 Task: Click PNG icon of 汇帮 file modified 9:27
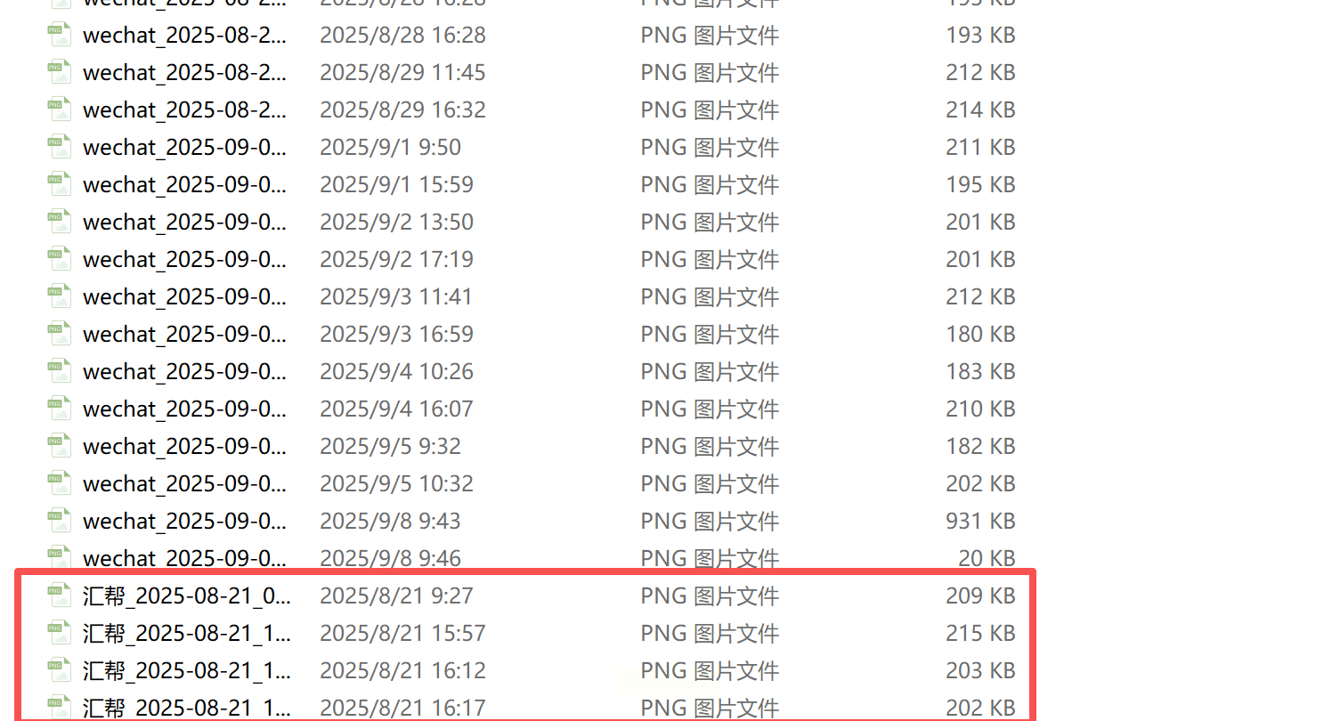(x=60, y=595)
